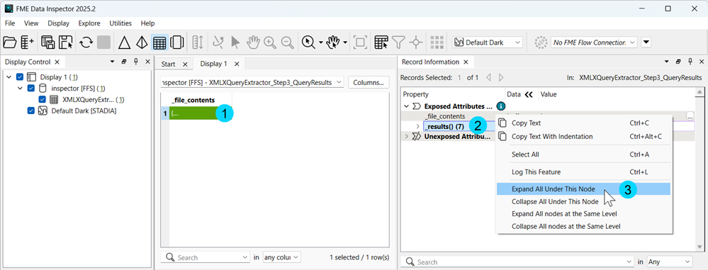The image size is (708, 270).
Task: Open a dataset with the folder icon
Action: tap(9, 43)
